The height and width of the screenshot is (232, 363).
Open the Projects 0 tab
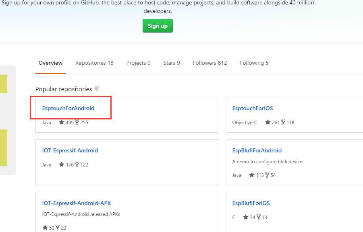coord(139,63)
